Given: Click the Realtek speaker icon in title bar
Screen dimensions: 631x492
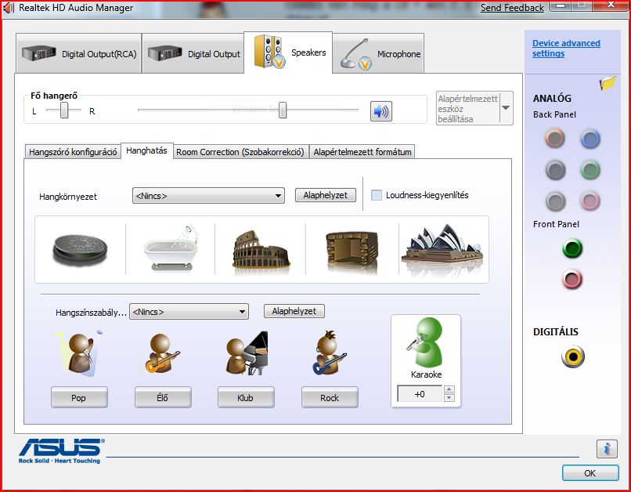Looking at the screenshot, I should [9, 8].
